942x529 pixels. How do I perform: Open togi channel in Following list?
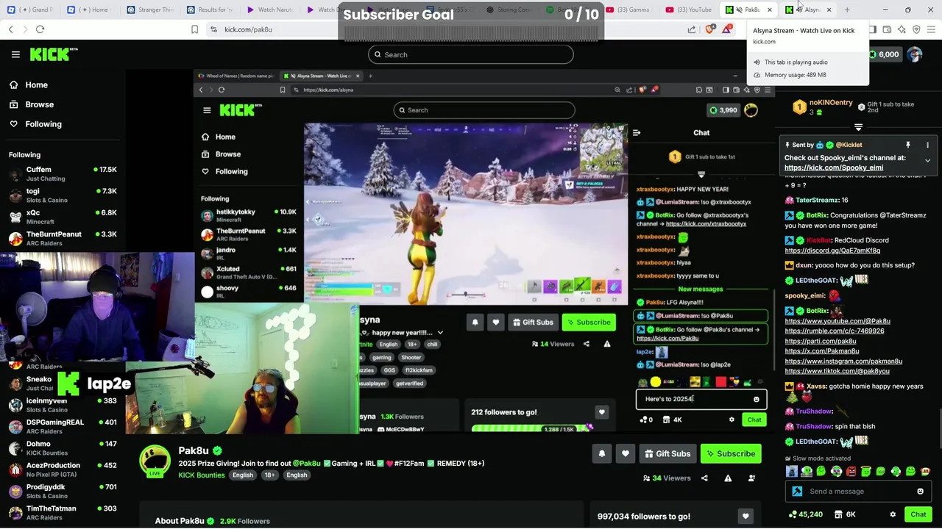pos(63,195)
